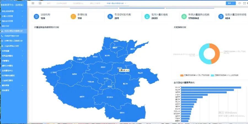Screen dimensions: 248x124
Task: Open the blue dropdown button in top bar
Action: (x=230, y=3)
